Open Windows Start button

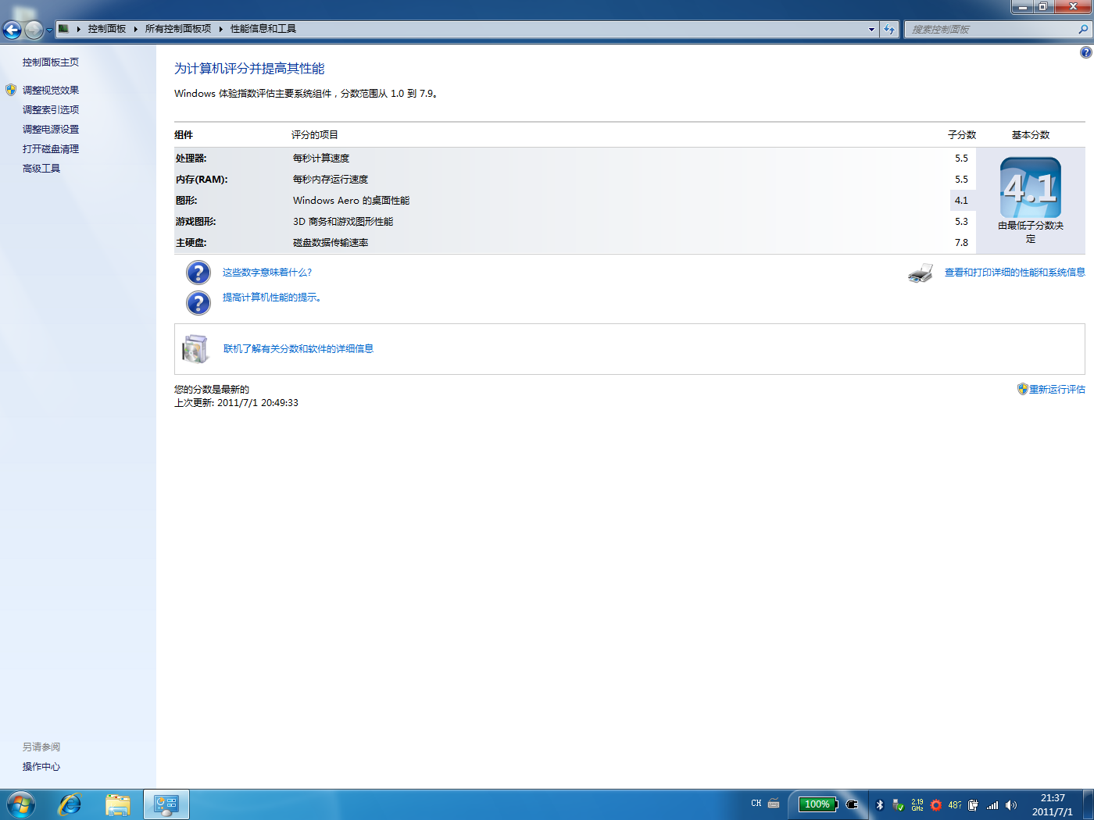(x=21, y=804)
